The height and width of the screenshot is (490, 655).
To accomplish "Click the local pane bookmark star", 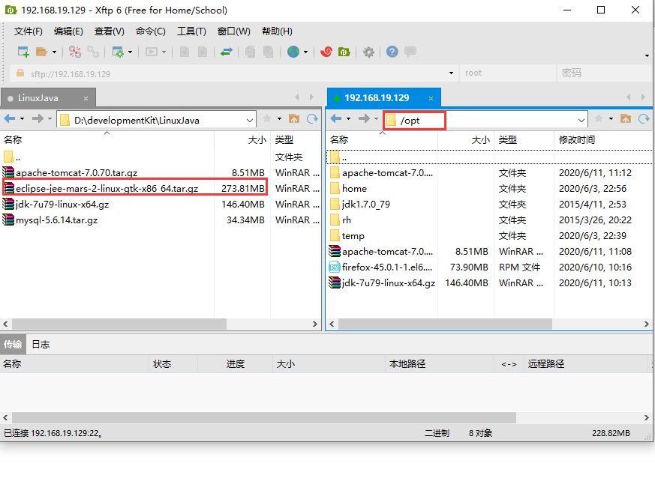I will [x=267, y=119].
